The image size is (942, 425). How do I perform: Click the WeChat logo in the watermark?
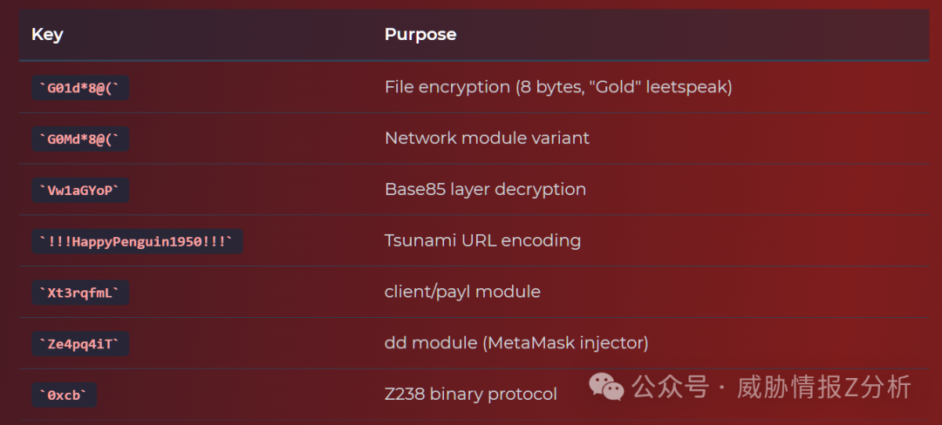[606, 387]
